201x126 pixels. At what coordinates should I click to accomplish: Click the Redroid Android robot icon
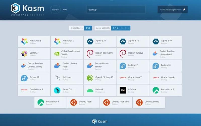[x=90, y=90]
